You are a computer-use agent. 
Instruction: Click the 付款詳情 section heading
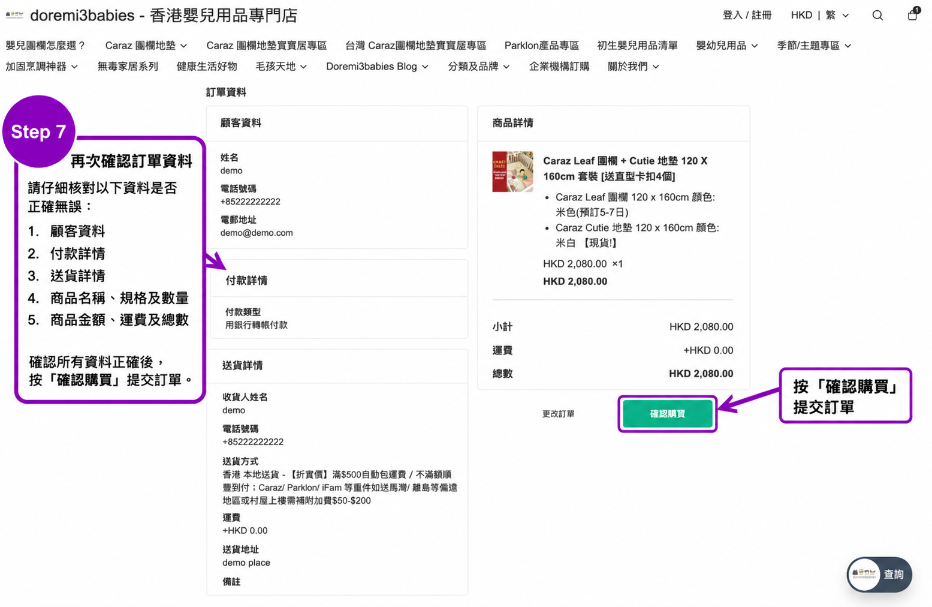(x=246, y=280)
